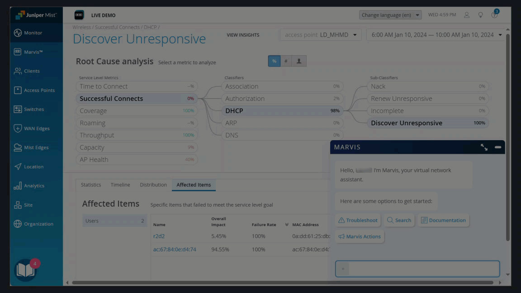Expand the Marvis chat window
Screen dimensions: 521x293
[484, 147]
